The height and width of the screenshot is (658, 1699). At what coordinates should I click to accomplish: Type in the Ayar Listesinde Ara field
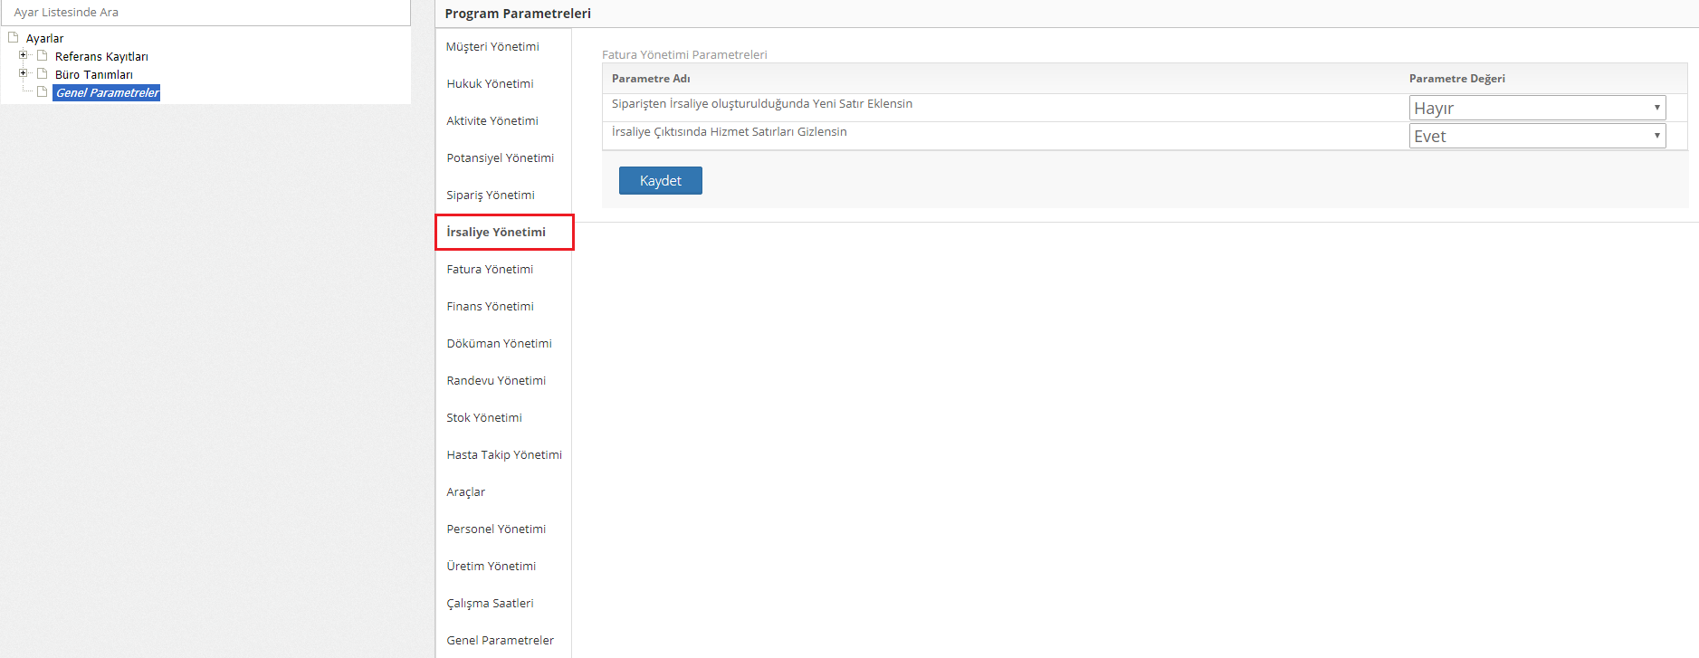pos(205,13)
